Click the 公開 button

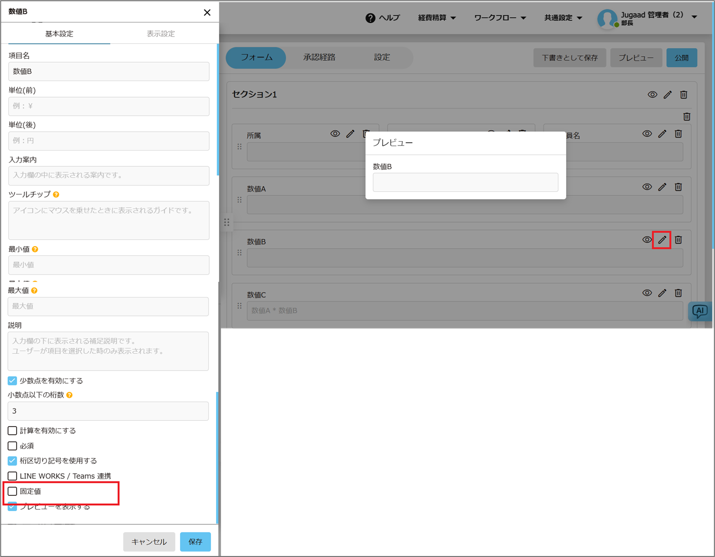pos(681,58)
